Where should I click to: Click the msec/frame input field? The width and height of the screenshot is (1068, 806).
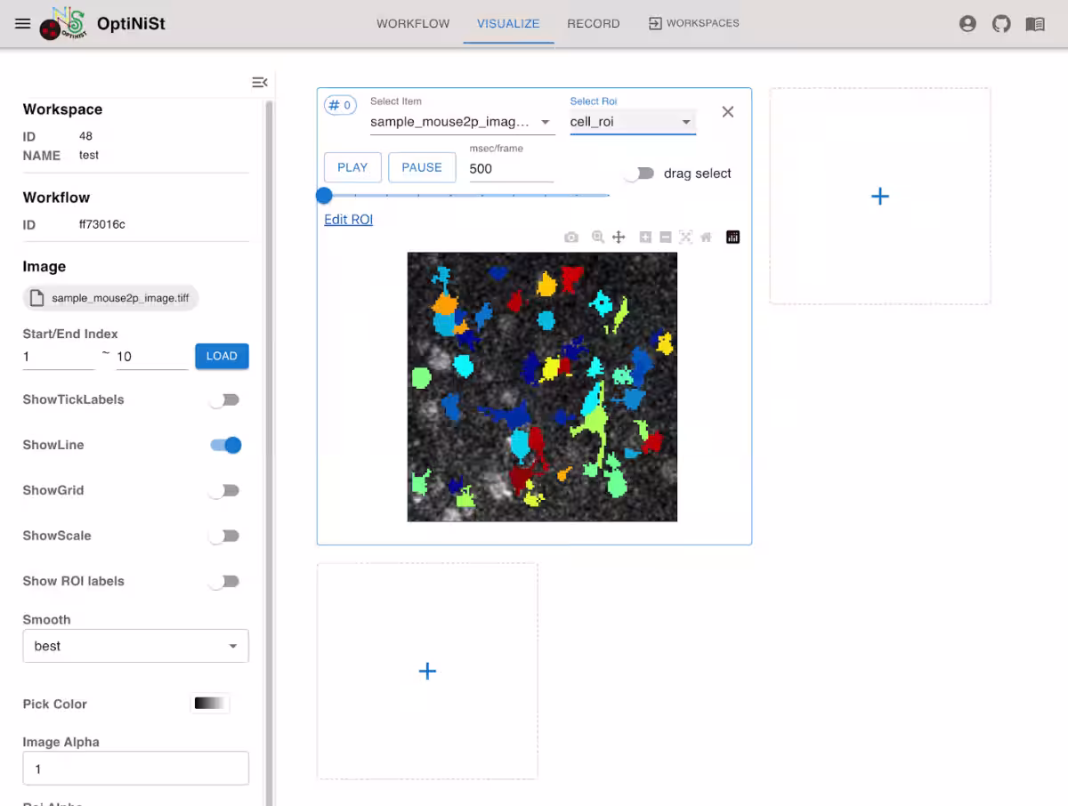(512, 169)
